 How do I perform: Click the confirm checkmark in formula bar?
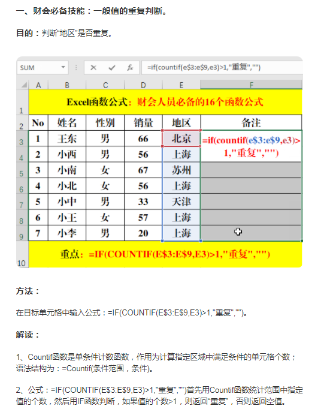tap(112, 68)
